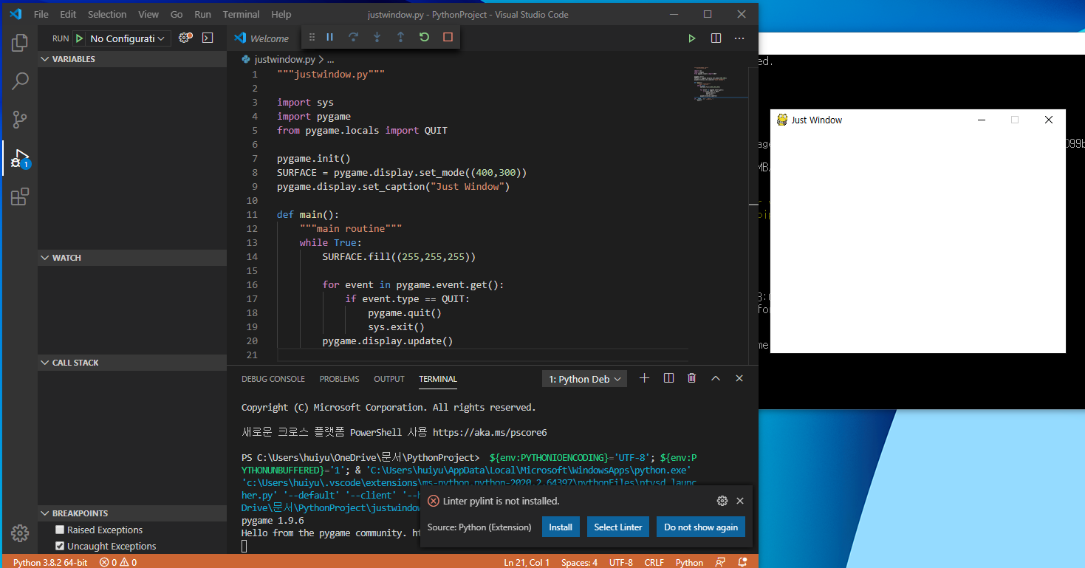The width and height of the screenshot is (1085, 568).
Task: Step over in debug toolbar
Action: coord(354,37)
